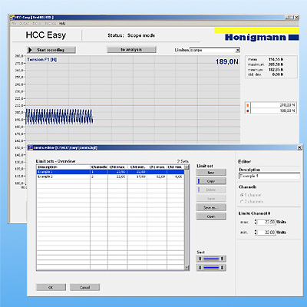307x307 pixels.
Task: Open the Limits dropdown in HCC Easy
Action: (x=238, y=50)
